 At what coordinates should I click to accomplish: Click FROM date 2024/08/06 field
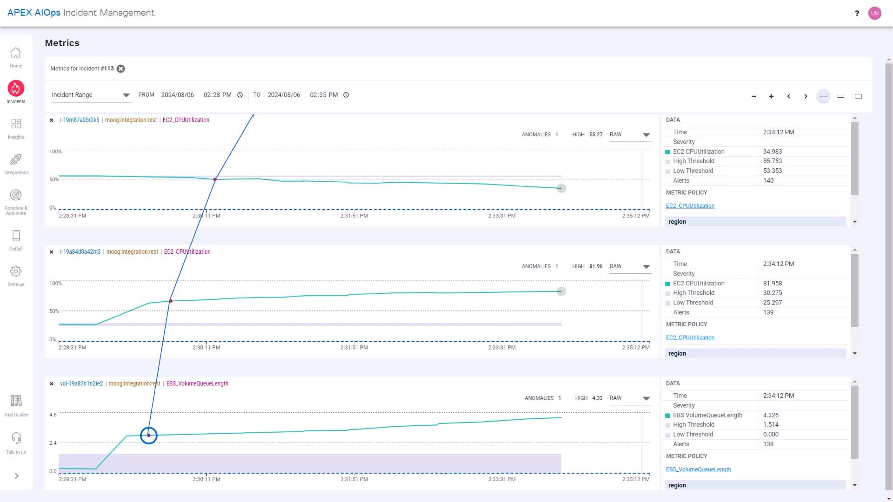(x=178, y=95)
